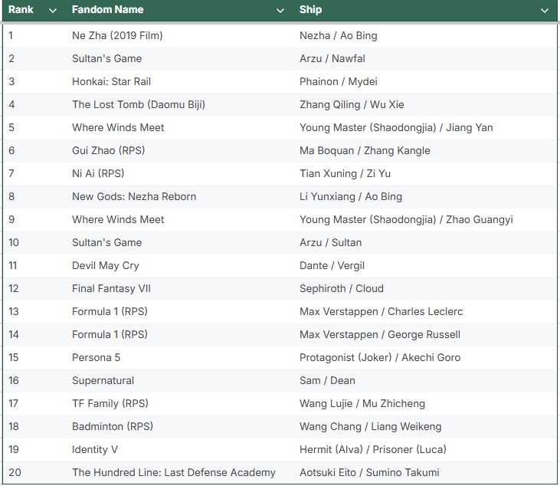
Task: Click the Sephiroth / Cloud ship cell
Action: (342, 288)
